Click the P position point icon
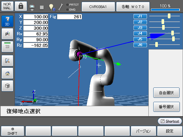183x137 pixels. click(7, 34)
